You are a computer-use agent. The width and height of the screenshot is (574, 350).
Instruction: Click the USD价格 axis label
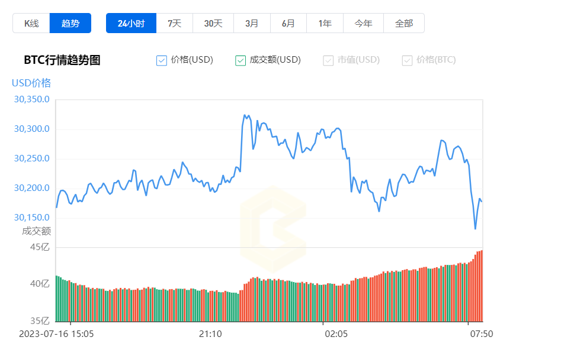tap(30, 83)
